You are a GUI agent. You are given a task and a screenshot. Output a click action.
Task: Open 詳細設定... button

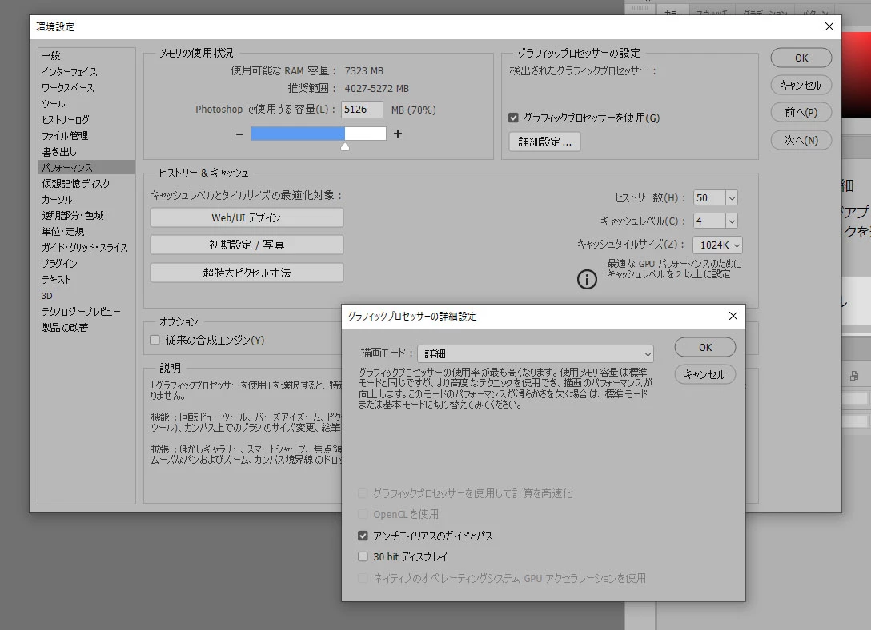click(x=545, y=142)
